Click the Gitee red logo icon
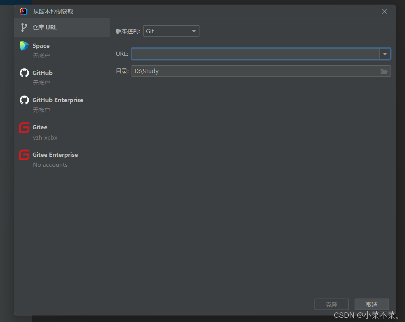Viewport: 405px width, 322px height. click(24, 127)
